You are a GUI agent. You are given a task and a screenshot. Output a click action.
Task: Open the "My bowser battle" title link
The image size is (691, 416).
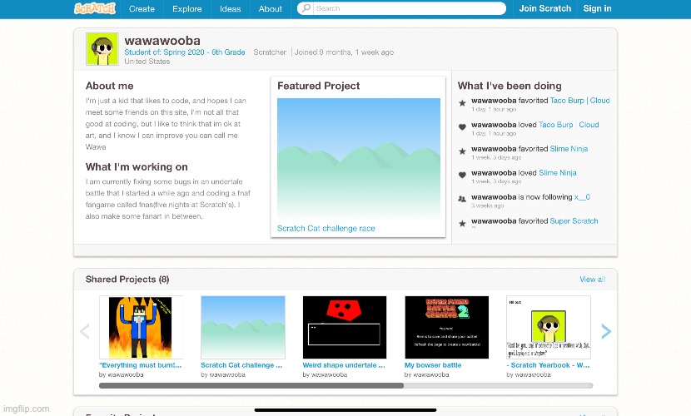[x=433, y=365]
